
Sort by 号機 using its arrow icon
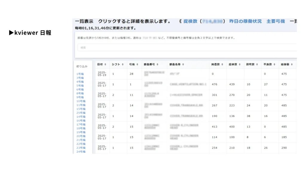click(137, 64)
